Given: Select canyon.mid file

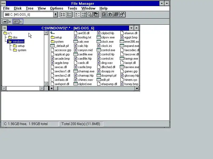Looking at the screenshot, I should point(83,50).
